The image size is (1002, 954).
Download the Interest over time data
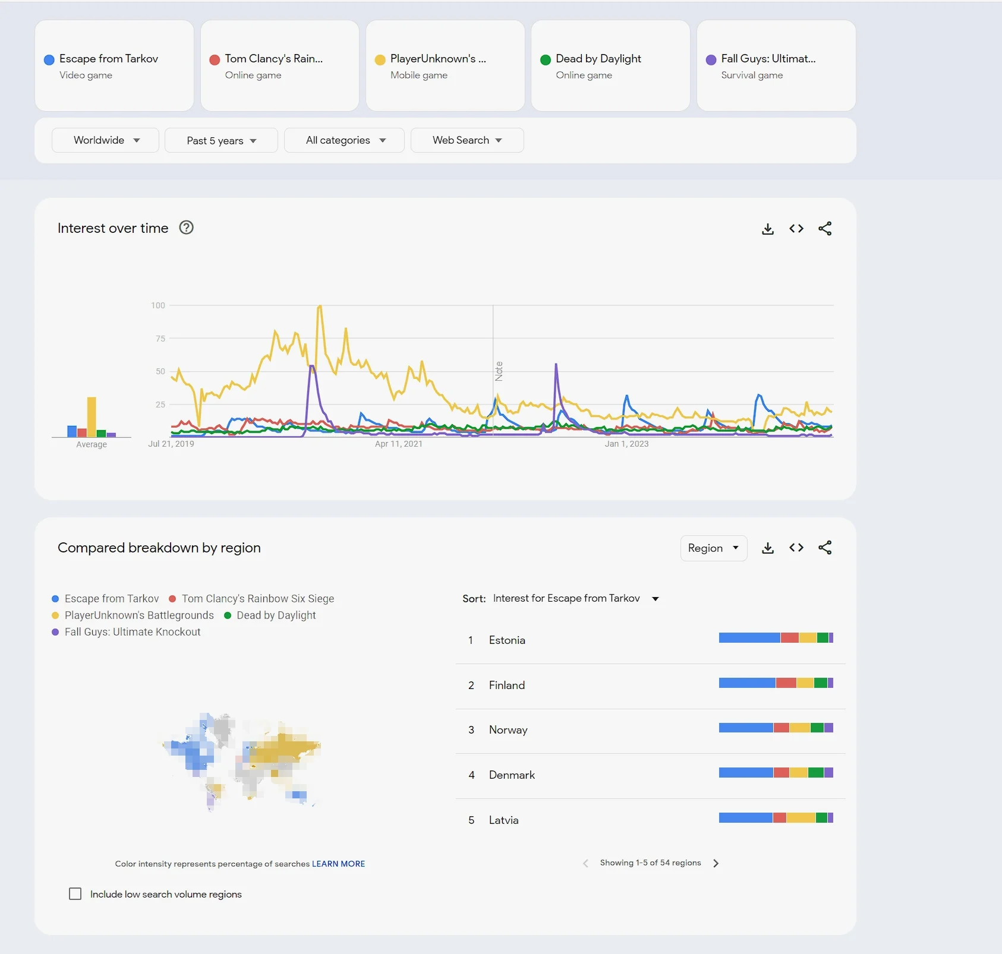coord(767,229)
